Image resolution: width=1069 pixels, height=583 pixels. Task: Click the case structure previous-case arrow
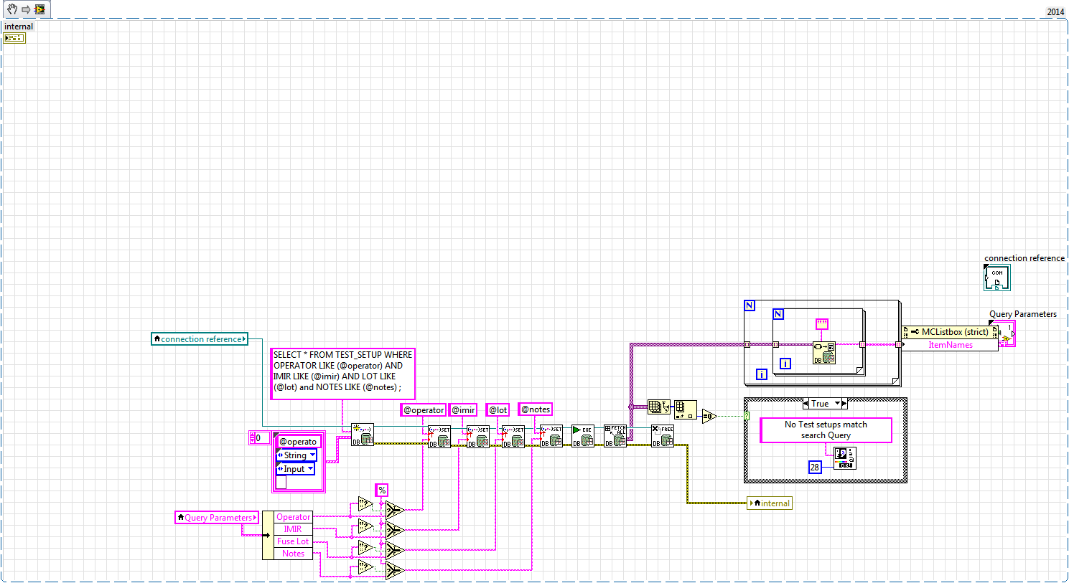tap(806, 404)
